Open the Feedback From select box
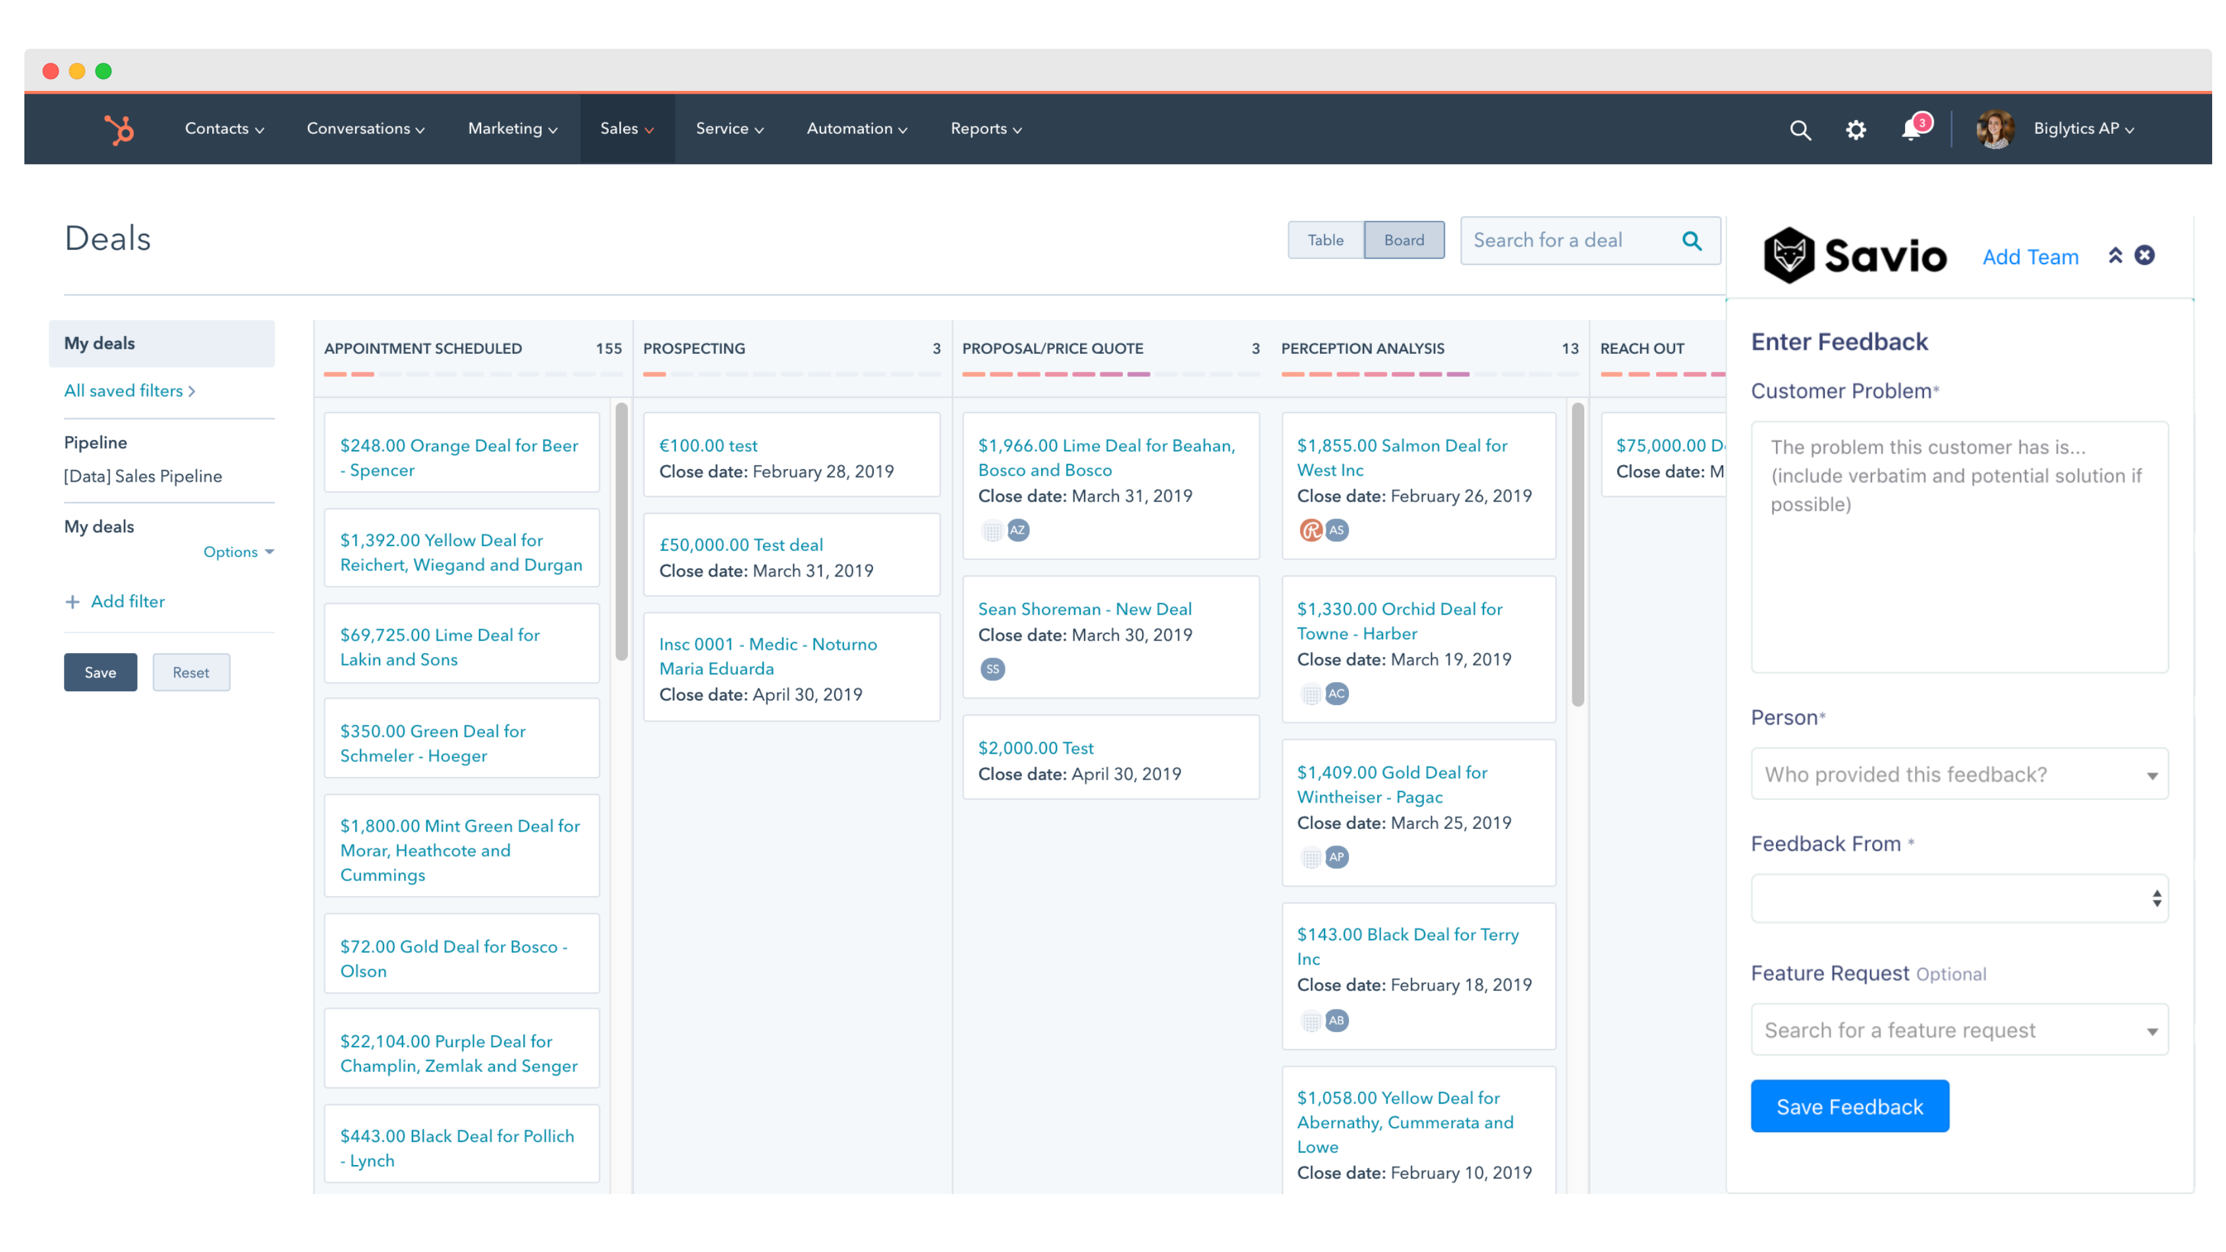The width and height of the screenshot is (2226, 1252). pos(1959,899)
